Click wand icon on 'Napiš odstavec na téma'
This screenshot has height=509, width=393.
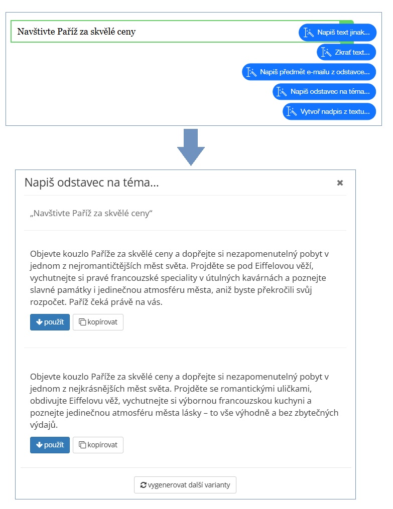coord(282,92)
